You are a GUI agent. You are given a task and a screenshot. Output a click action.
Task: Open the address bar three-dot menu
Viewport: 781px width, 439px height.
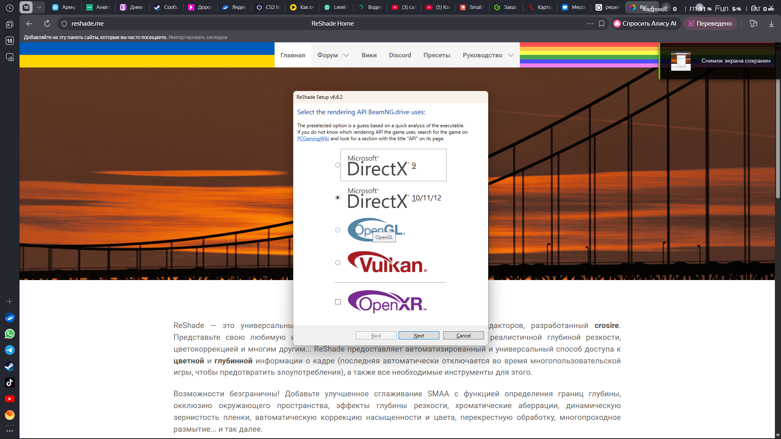pos(590,24)
